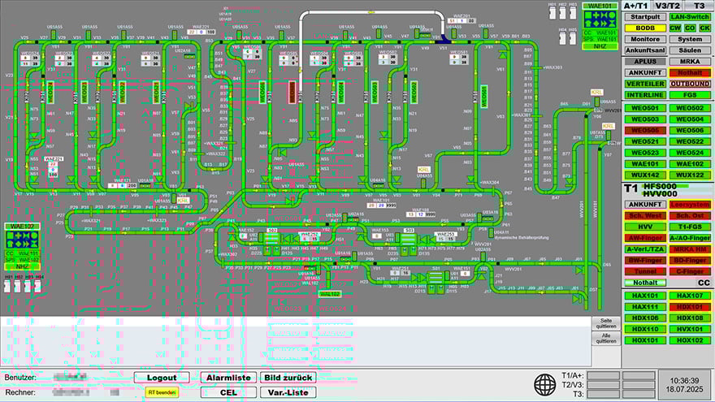The height and width of the screenshot is (402, 715).
Task: Click the globe icon in the status bar
Action: pyautogui.click(x=545, y=382)
